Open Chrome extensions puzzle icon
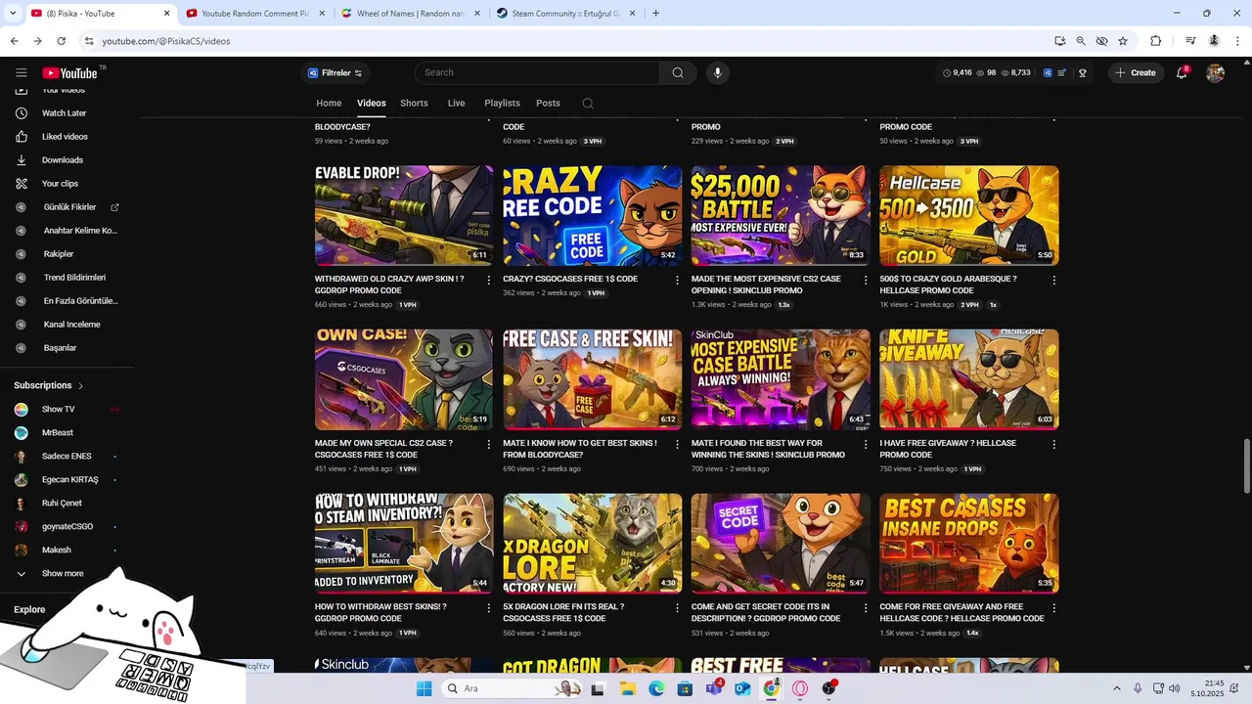 tap(1156, 41)
